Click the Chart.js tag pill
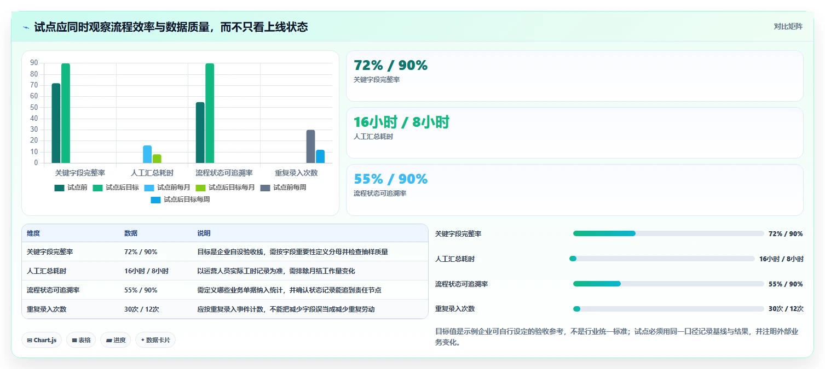 [42, 340]
